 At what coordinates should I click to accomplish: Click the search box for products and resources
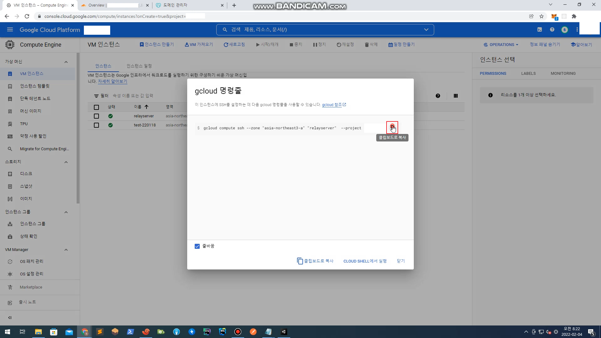pos(325,29)
